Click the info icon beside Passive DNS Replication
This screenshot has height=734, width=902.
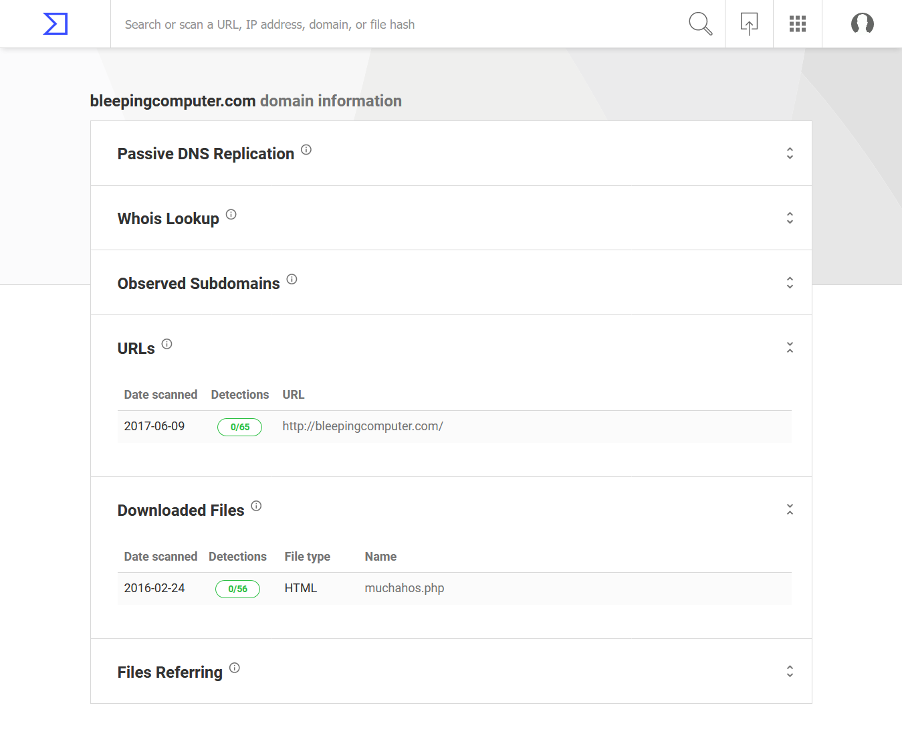[x=306, y=149]
